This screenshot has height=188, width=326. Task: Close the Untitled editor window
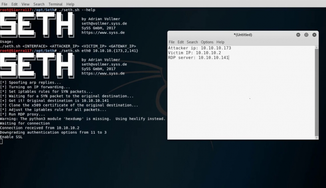coord(314,35)
